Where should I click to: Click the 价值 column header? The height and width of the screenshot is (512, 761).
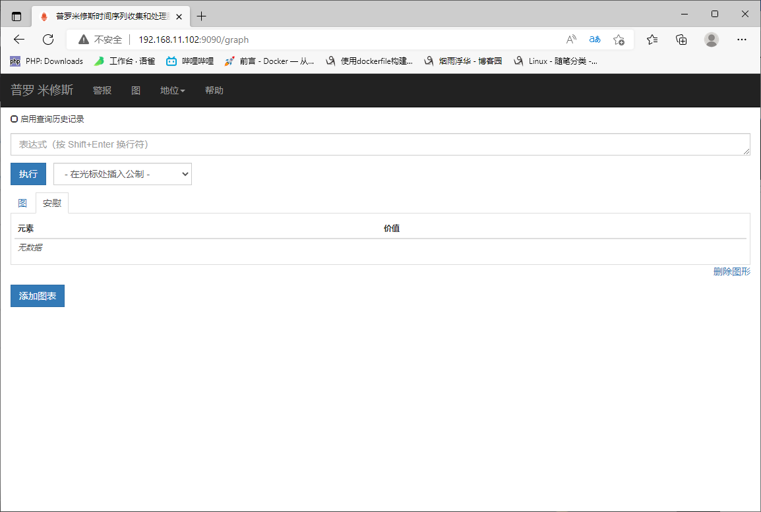[x=392, y=229]
